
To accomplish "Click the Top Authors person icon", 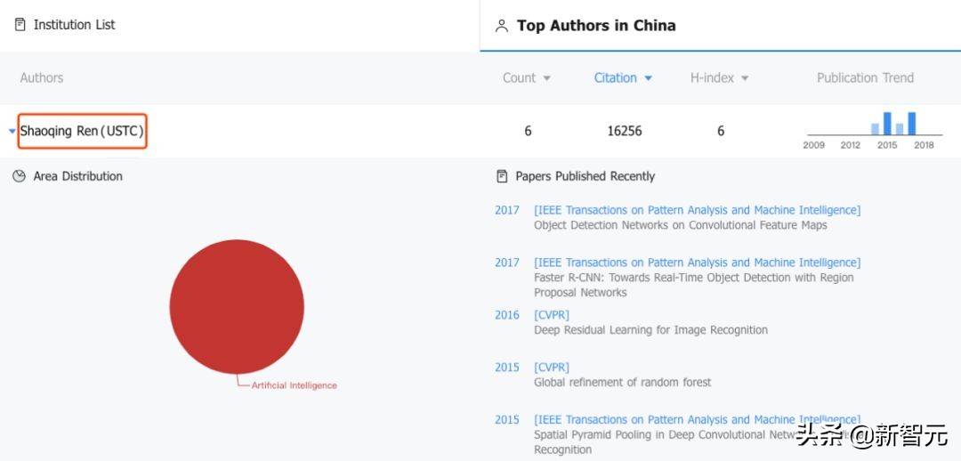I will 502,26.
